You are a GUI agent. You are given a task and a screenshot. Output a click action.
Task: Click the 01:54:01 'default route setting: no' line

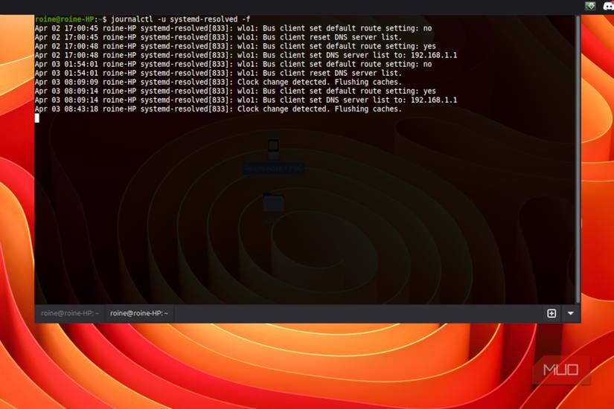click(x=234, y=64)
